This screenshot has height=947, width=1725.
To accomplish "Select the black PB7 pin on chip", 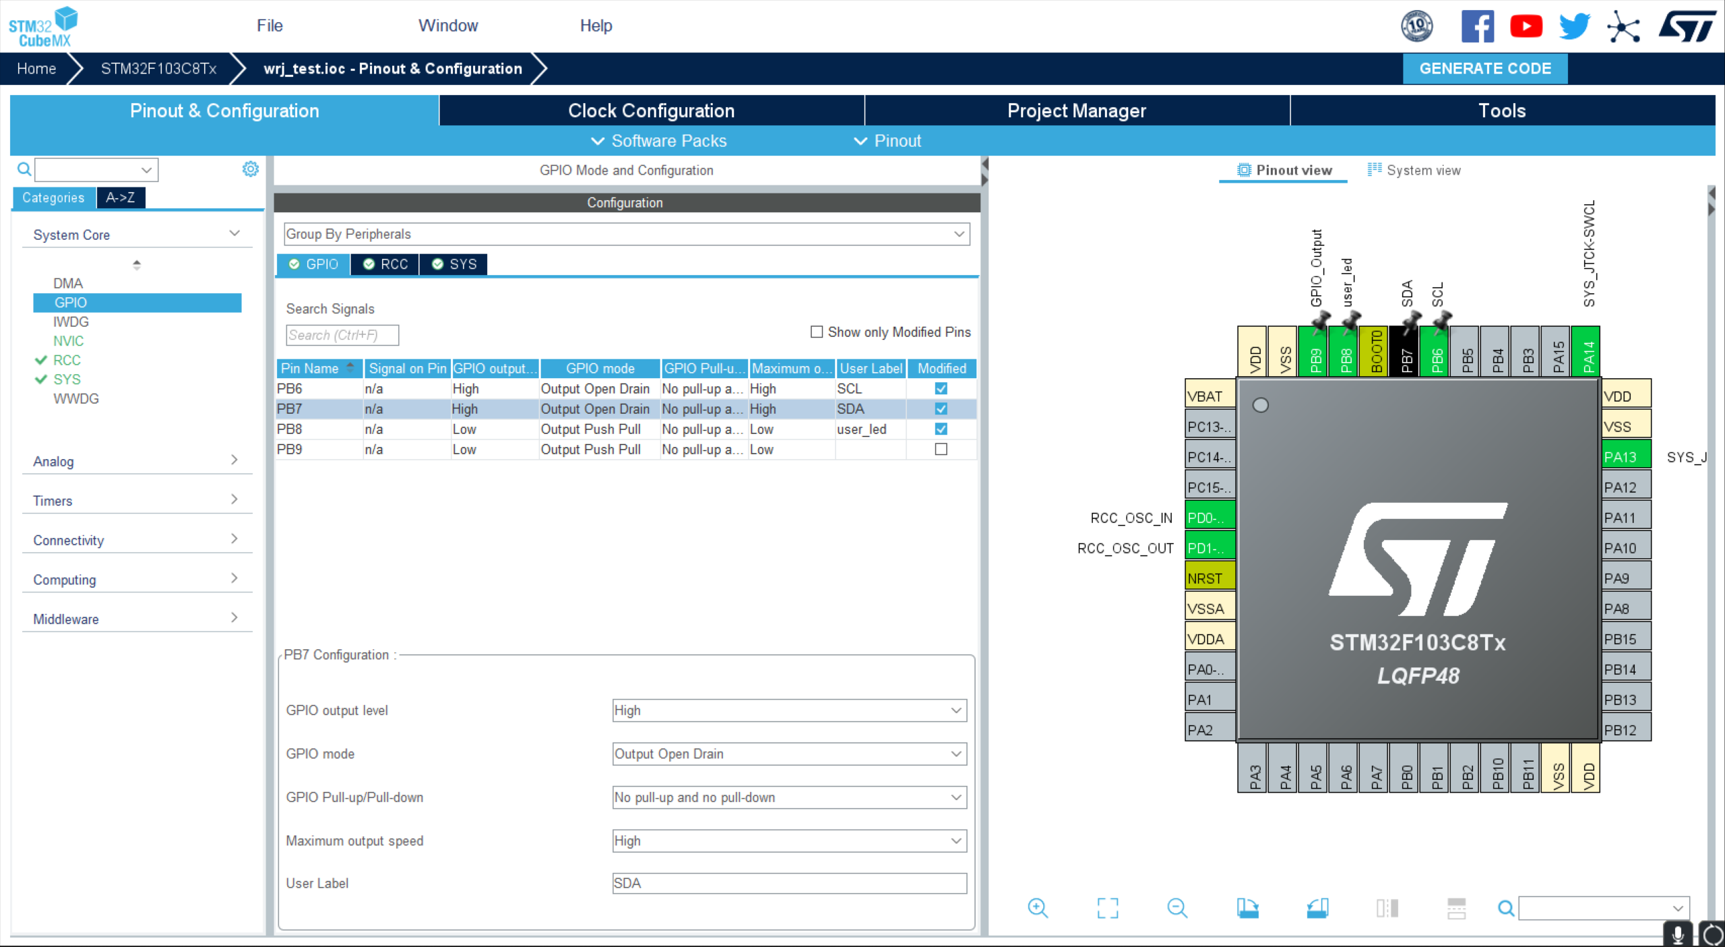I will click(1404, 351).
